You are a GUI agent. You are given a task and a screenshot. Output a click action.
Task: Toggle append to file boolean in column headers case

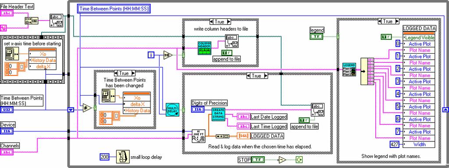click(x=227, y=53)
